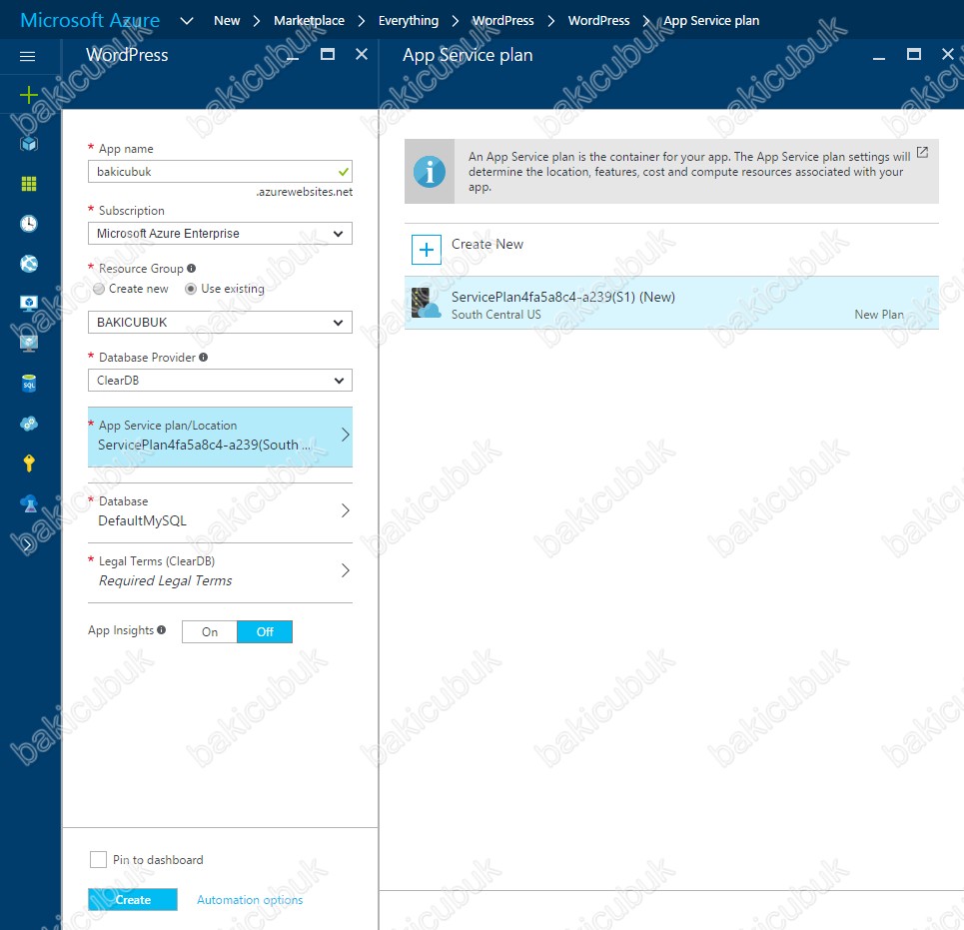Image resolution: width=964 pixels, height=930 pixels.
Task: Expand the dropdown chevron beside Microsoft Azure
Action: pyautogui.click(x=187, y=21)
